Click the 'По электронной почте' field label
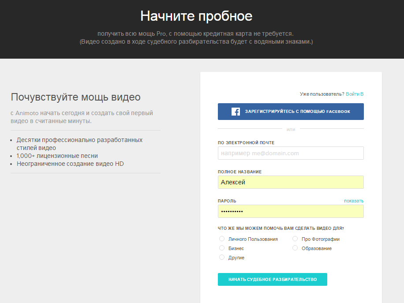The image size is (404, 303). click(246, 143)
